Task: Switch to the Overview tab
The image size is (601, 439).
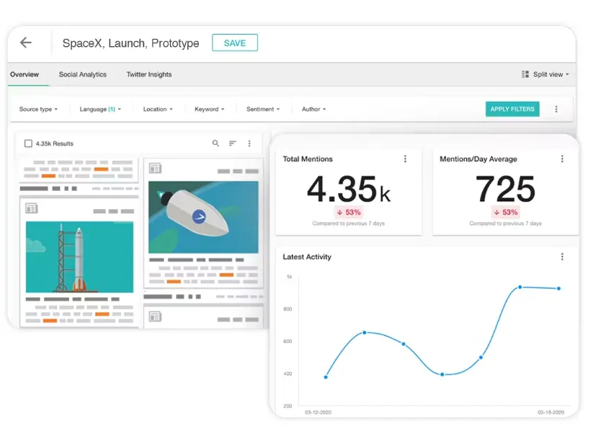Action: (25, 74)
